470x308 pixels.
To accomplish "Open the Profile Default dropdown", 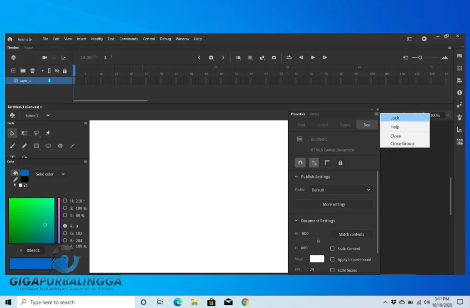I will [341, 190].
